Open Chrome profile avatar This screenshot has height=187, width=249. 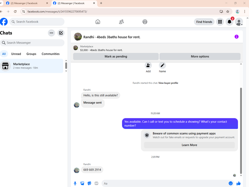(x=238, y=11)
